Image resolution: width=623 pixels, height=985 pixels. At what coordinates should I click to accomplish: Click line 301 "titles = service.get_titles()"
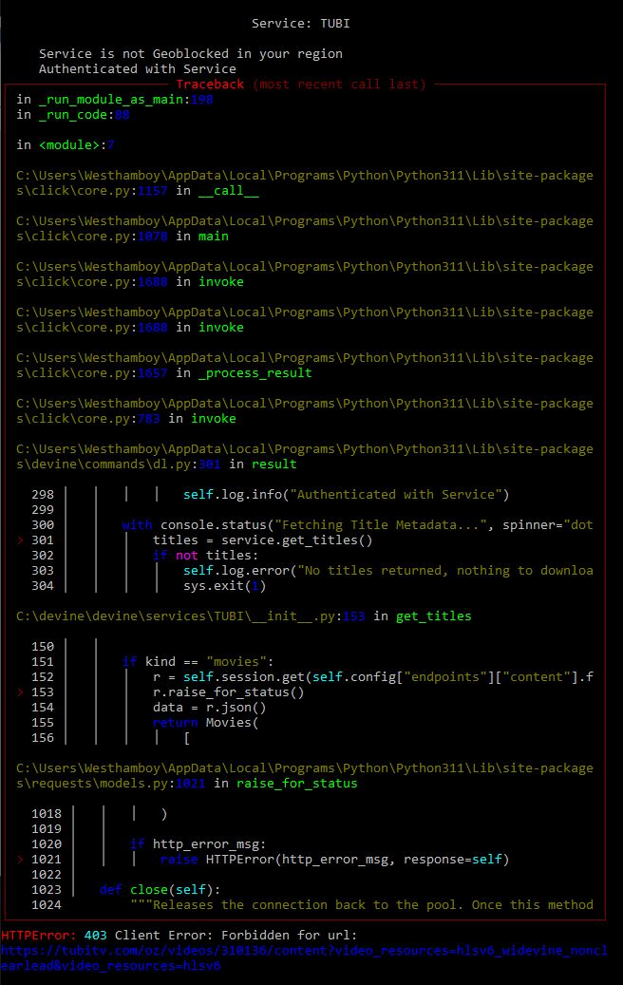pyautogui.click(x=262, y=540)
